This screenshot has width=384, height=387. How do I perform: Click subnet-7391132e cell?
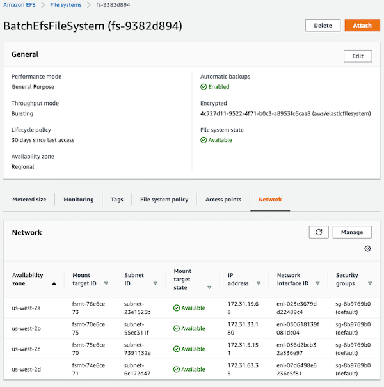click(138, 349)
